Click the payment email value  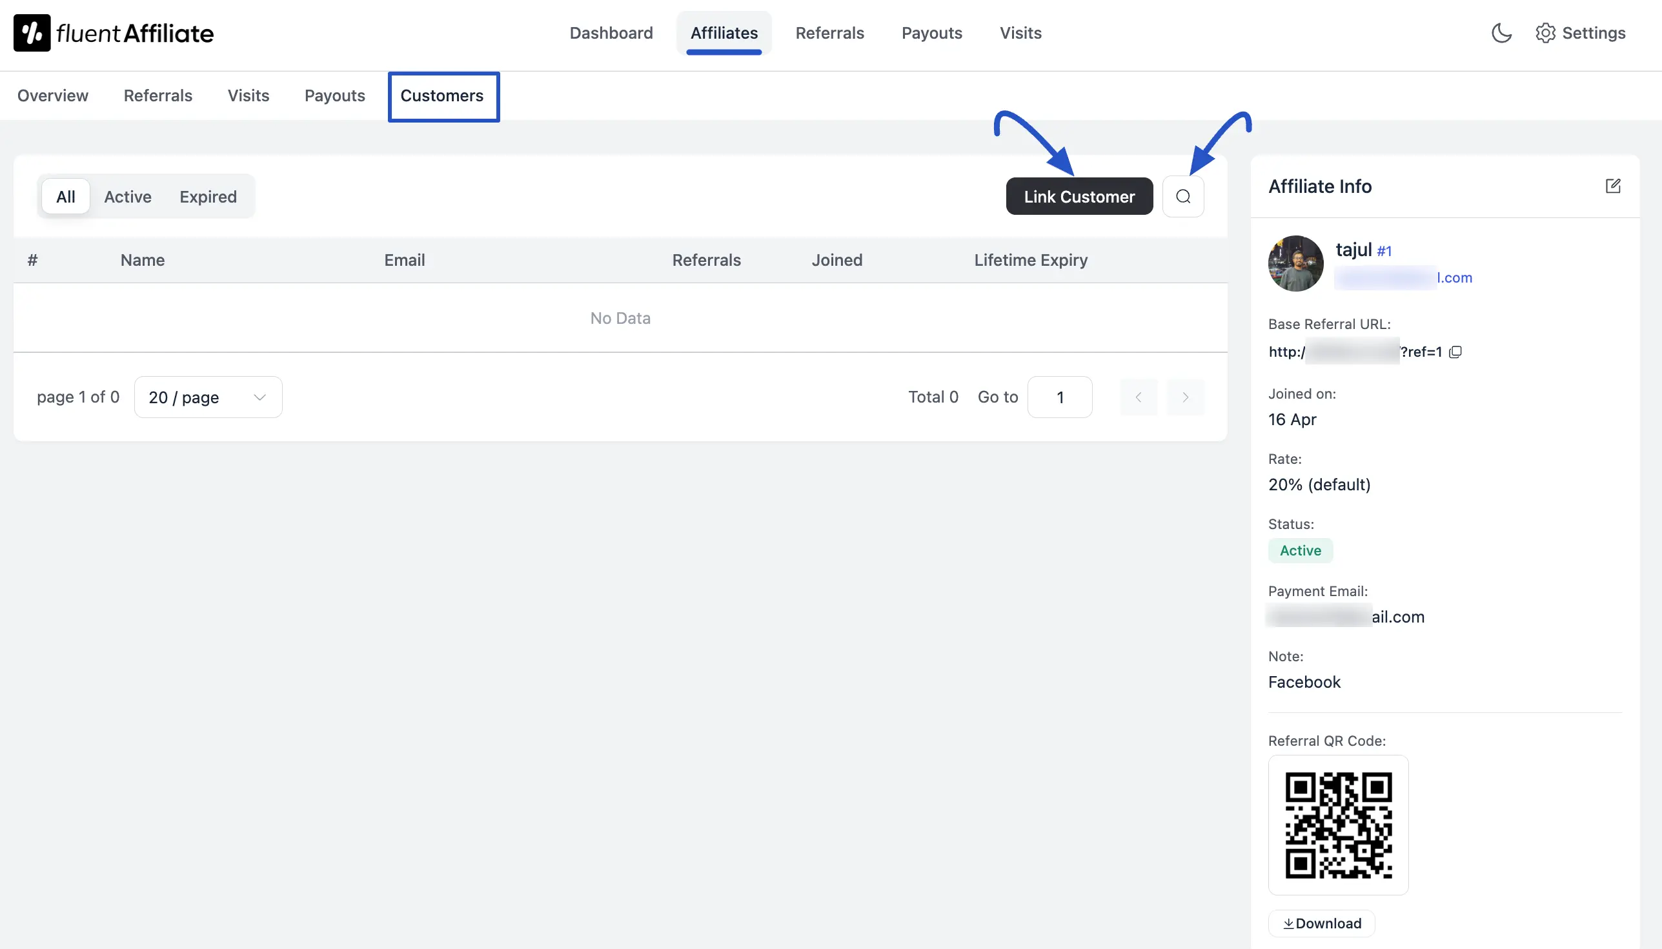click(1346, 617)
